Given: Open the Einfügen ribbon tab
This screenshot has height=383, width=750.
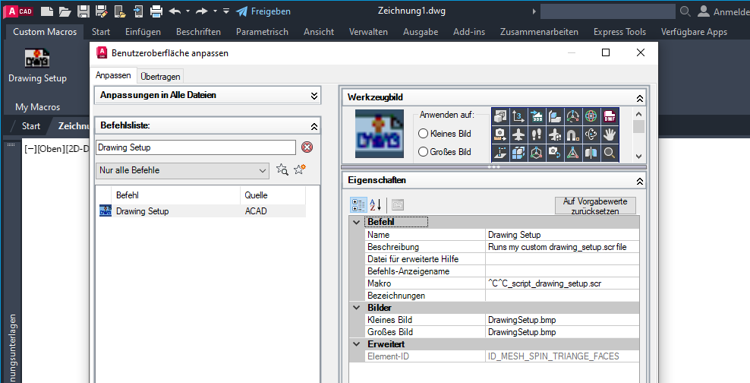Looking at the screenshot, I should [143, 32].
